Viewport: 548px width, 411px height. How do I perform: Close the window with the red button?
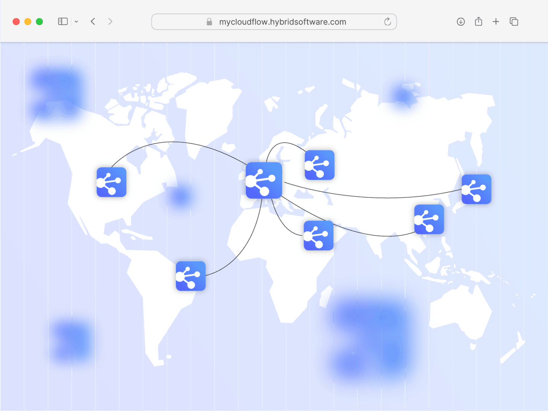tap(16, 22)
